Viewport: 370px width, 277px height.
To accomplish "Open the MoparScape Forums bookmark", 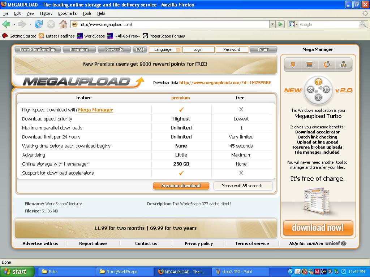I will (x=164, y=36).
